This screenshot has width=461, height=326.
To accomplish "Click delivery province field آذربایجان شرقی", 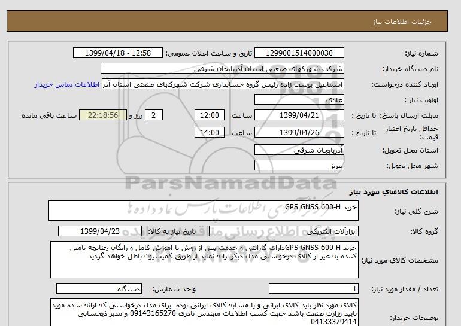I will [299, 150].
